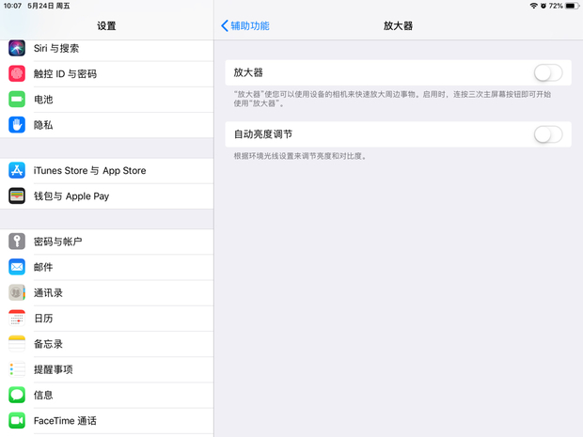
Task: Open 触控 ID 与密码 settings
Action: tap(106, 73)
